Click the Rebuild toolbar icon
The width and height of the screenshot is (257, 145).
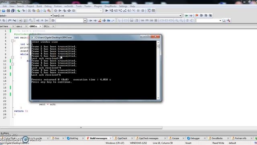point(69,11)
